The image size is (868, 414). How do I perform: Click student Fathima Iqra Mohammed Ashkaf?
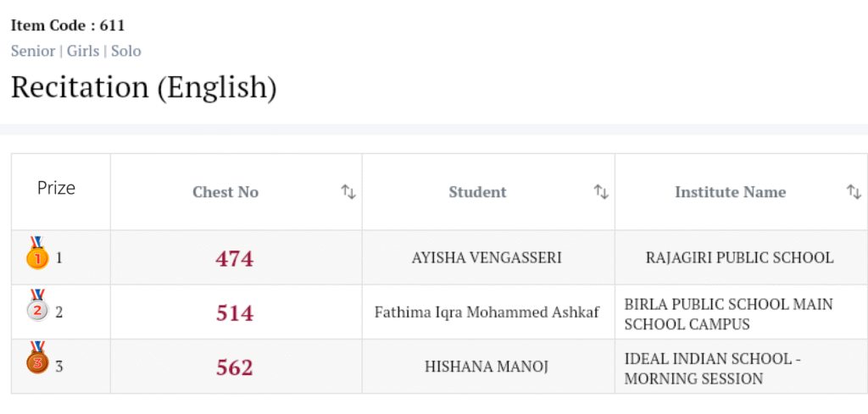[487, 312]
